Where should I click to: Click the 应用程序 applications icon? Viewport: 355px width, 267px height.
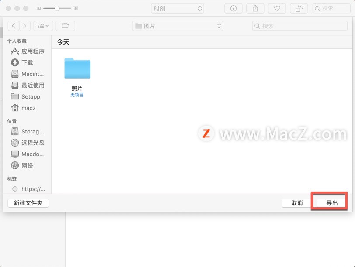pyautogui.click(x=15, y=51)
